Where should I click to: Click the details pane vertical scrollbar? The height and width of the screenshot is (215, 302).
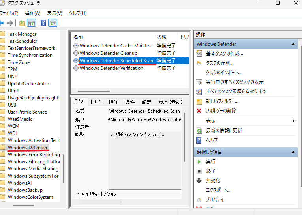(x=184, y=137)
